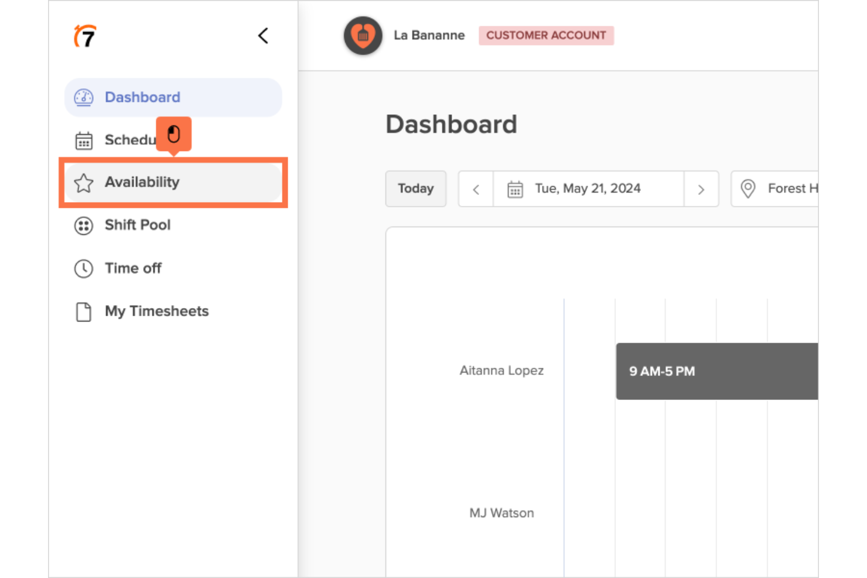Navigate to the Shift Pool section
This screenshot has height=578, width=867.
coord(138,225)
